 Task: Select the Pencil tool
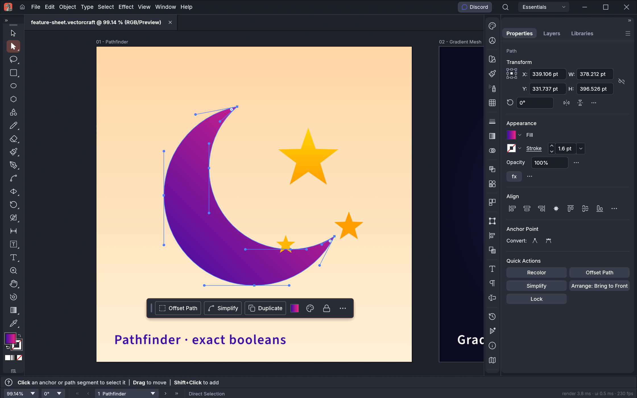13,125
